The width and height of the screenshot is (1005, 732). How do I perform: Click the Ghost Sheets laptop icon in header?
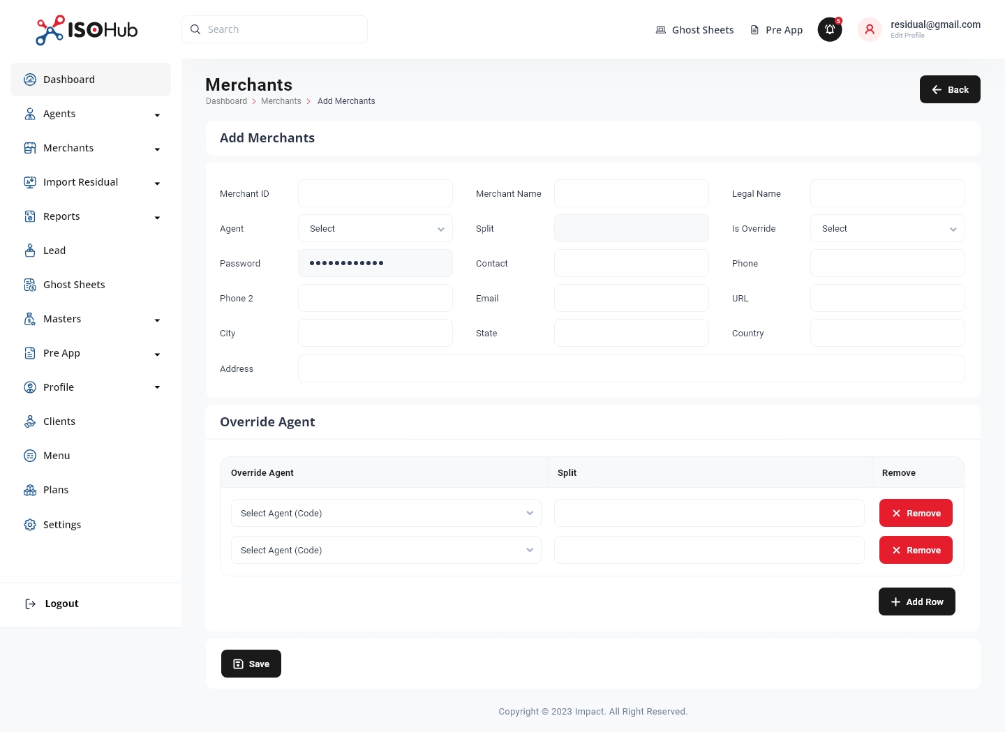coord(661,30)
